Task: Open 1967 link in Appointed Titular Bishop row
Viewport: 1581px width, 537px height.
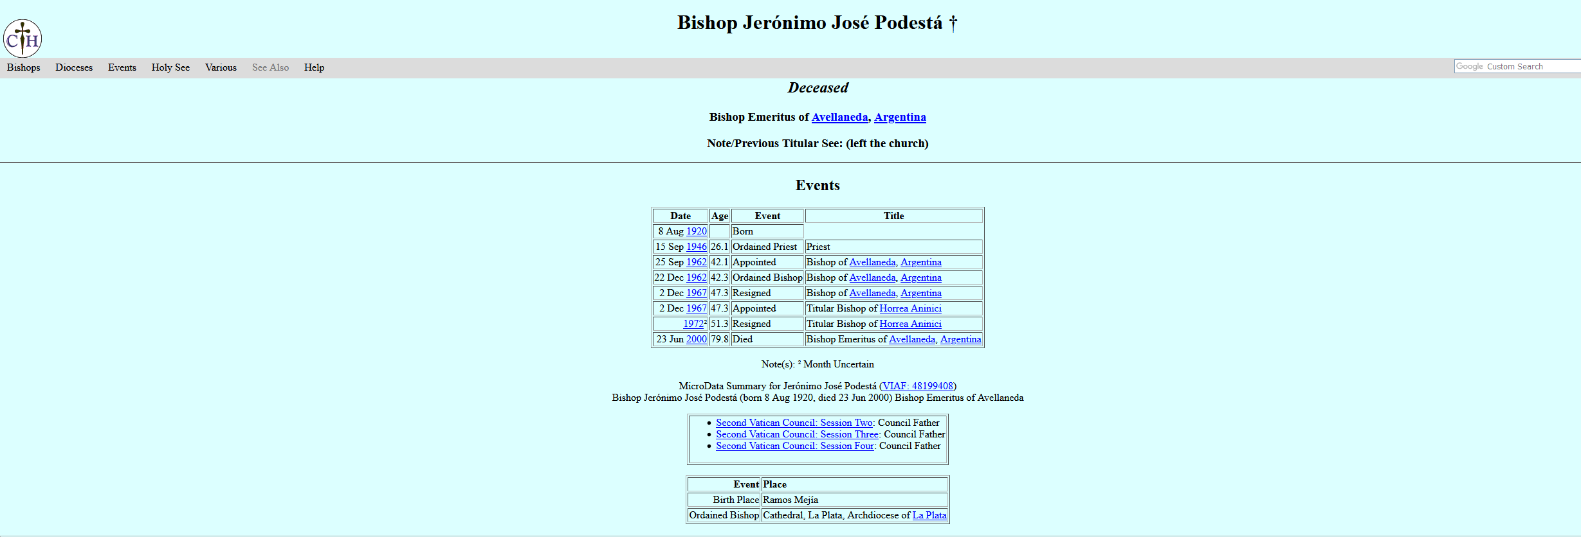Action: [x=697, y=308]
